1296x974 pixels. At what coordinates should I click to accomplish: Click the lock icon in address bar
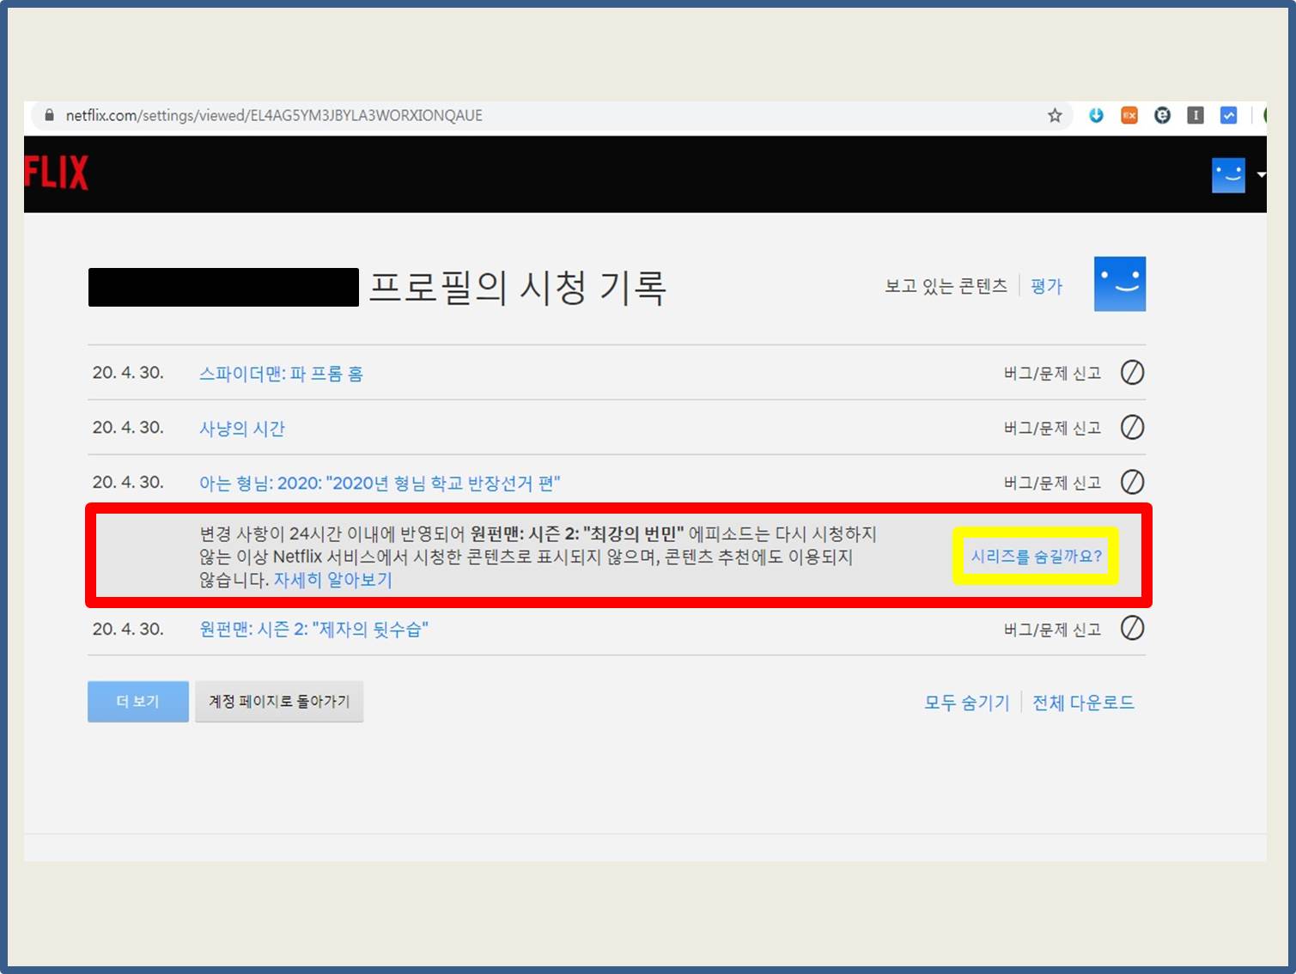49,115
